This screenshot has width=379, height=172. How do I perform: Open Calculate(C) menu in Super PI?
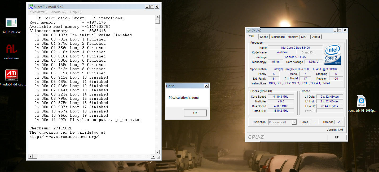pos(39,12)
